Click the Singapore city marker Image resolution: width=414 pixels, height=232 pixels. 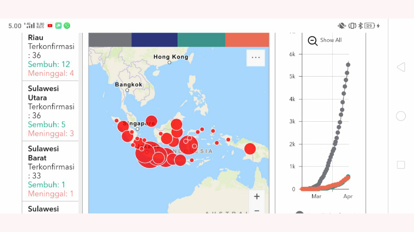pyautogui.click(x=137, y=129)
